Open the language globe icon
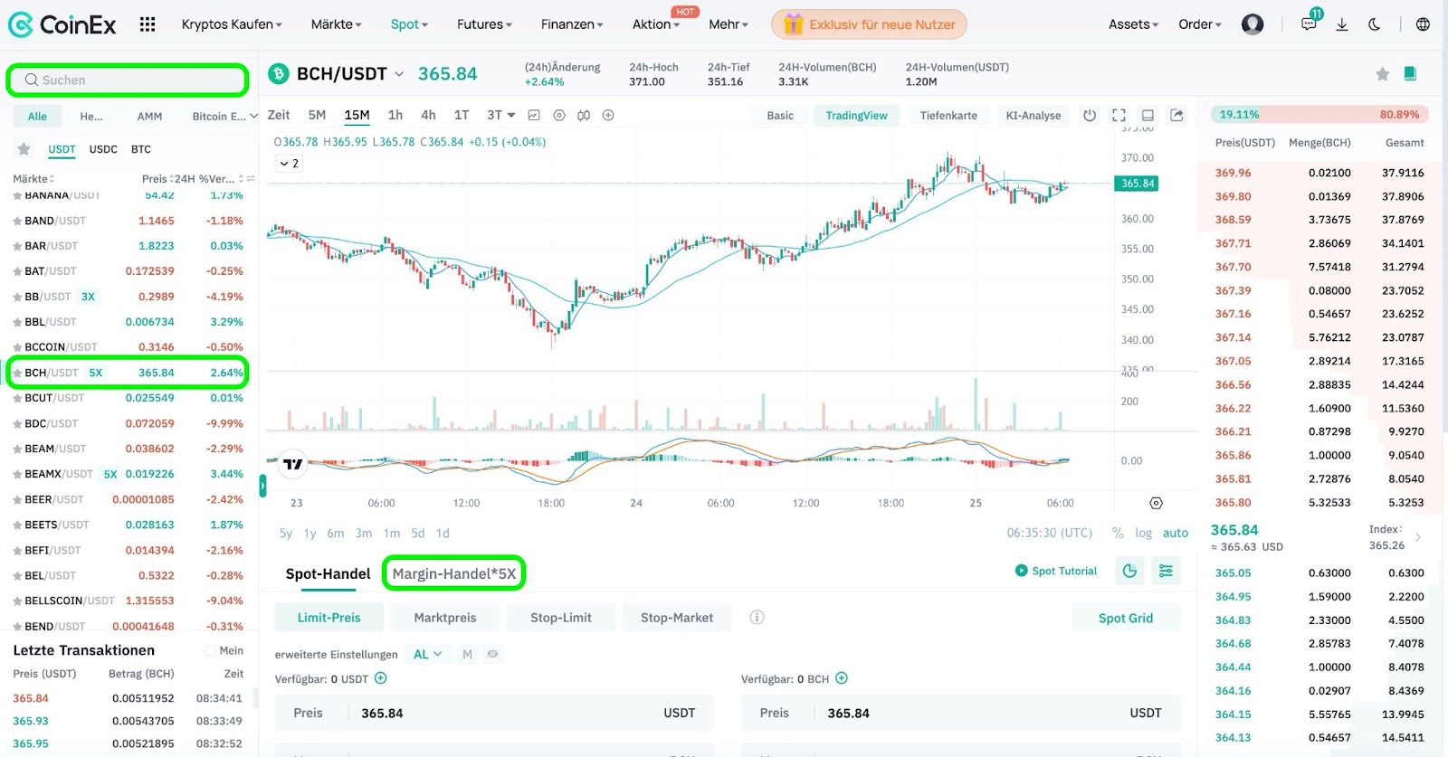Viewport: 1448px width, 757px height. 1423,24
